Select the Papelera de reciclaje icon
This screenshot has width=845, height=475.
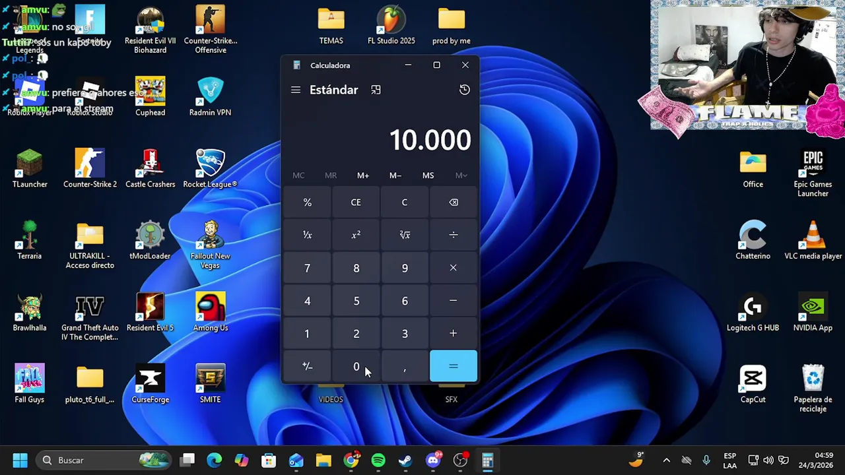[x=813, y=389]
